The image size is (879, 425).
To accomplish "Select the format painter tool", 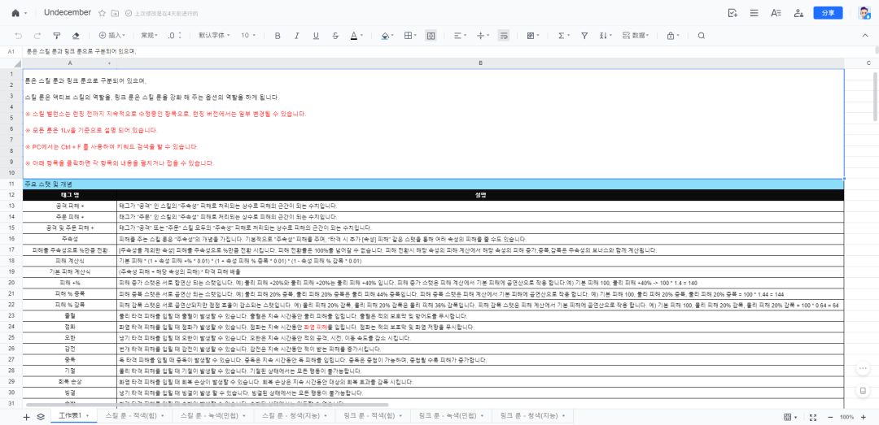I will [x=57, y=35].
